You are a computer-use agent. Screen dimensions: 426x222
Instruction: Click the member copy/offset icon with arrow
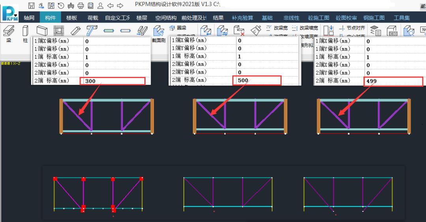click(x=142, y=31)
